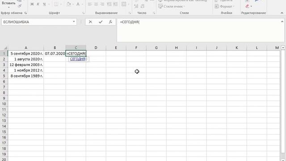The height and width of the screenshot is (161, 286).
Task: Click cell with 1 ноября 2012 г.
Action: 26,70
